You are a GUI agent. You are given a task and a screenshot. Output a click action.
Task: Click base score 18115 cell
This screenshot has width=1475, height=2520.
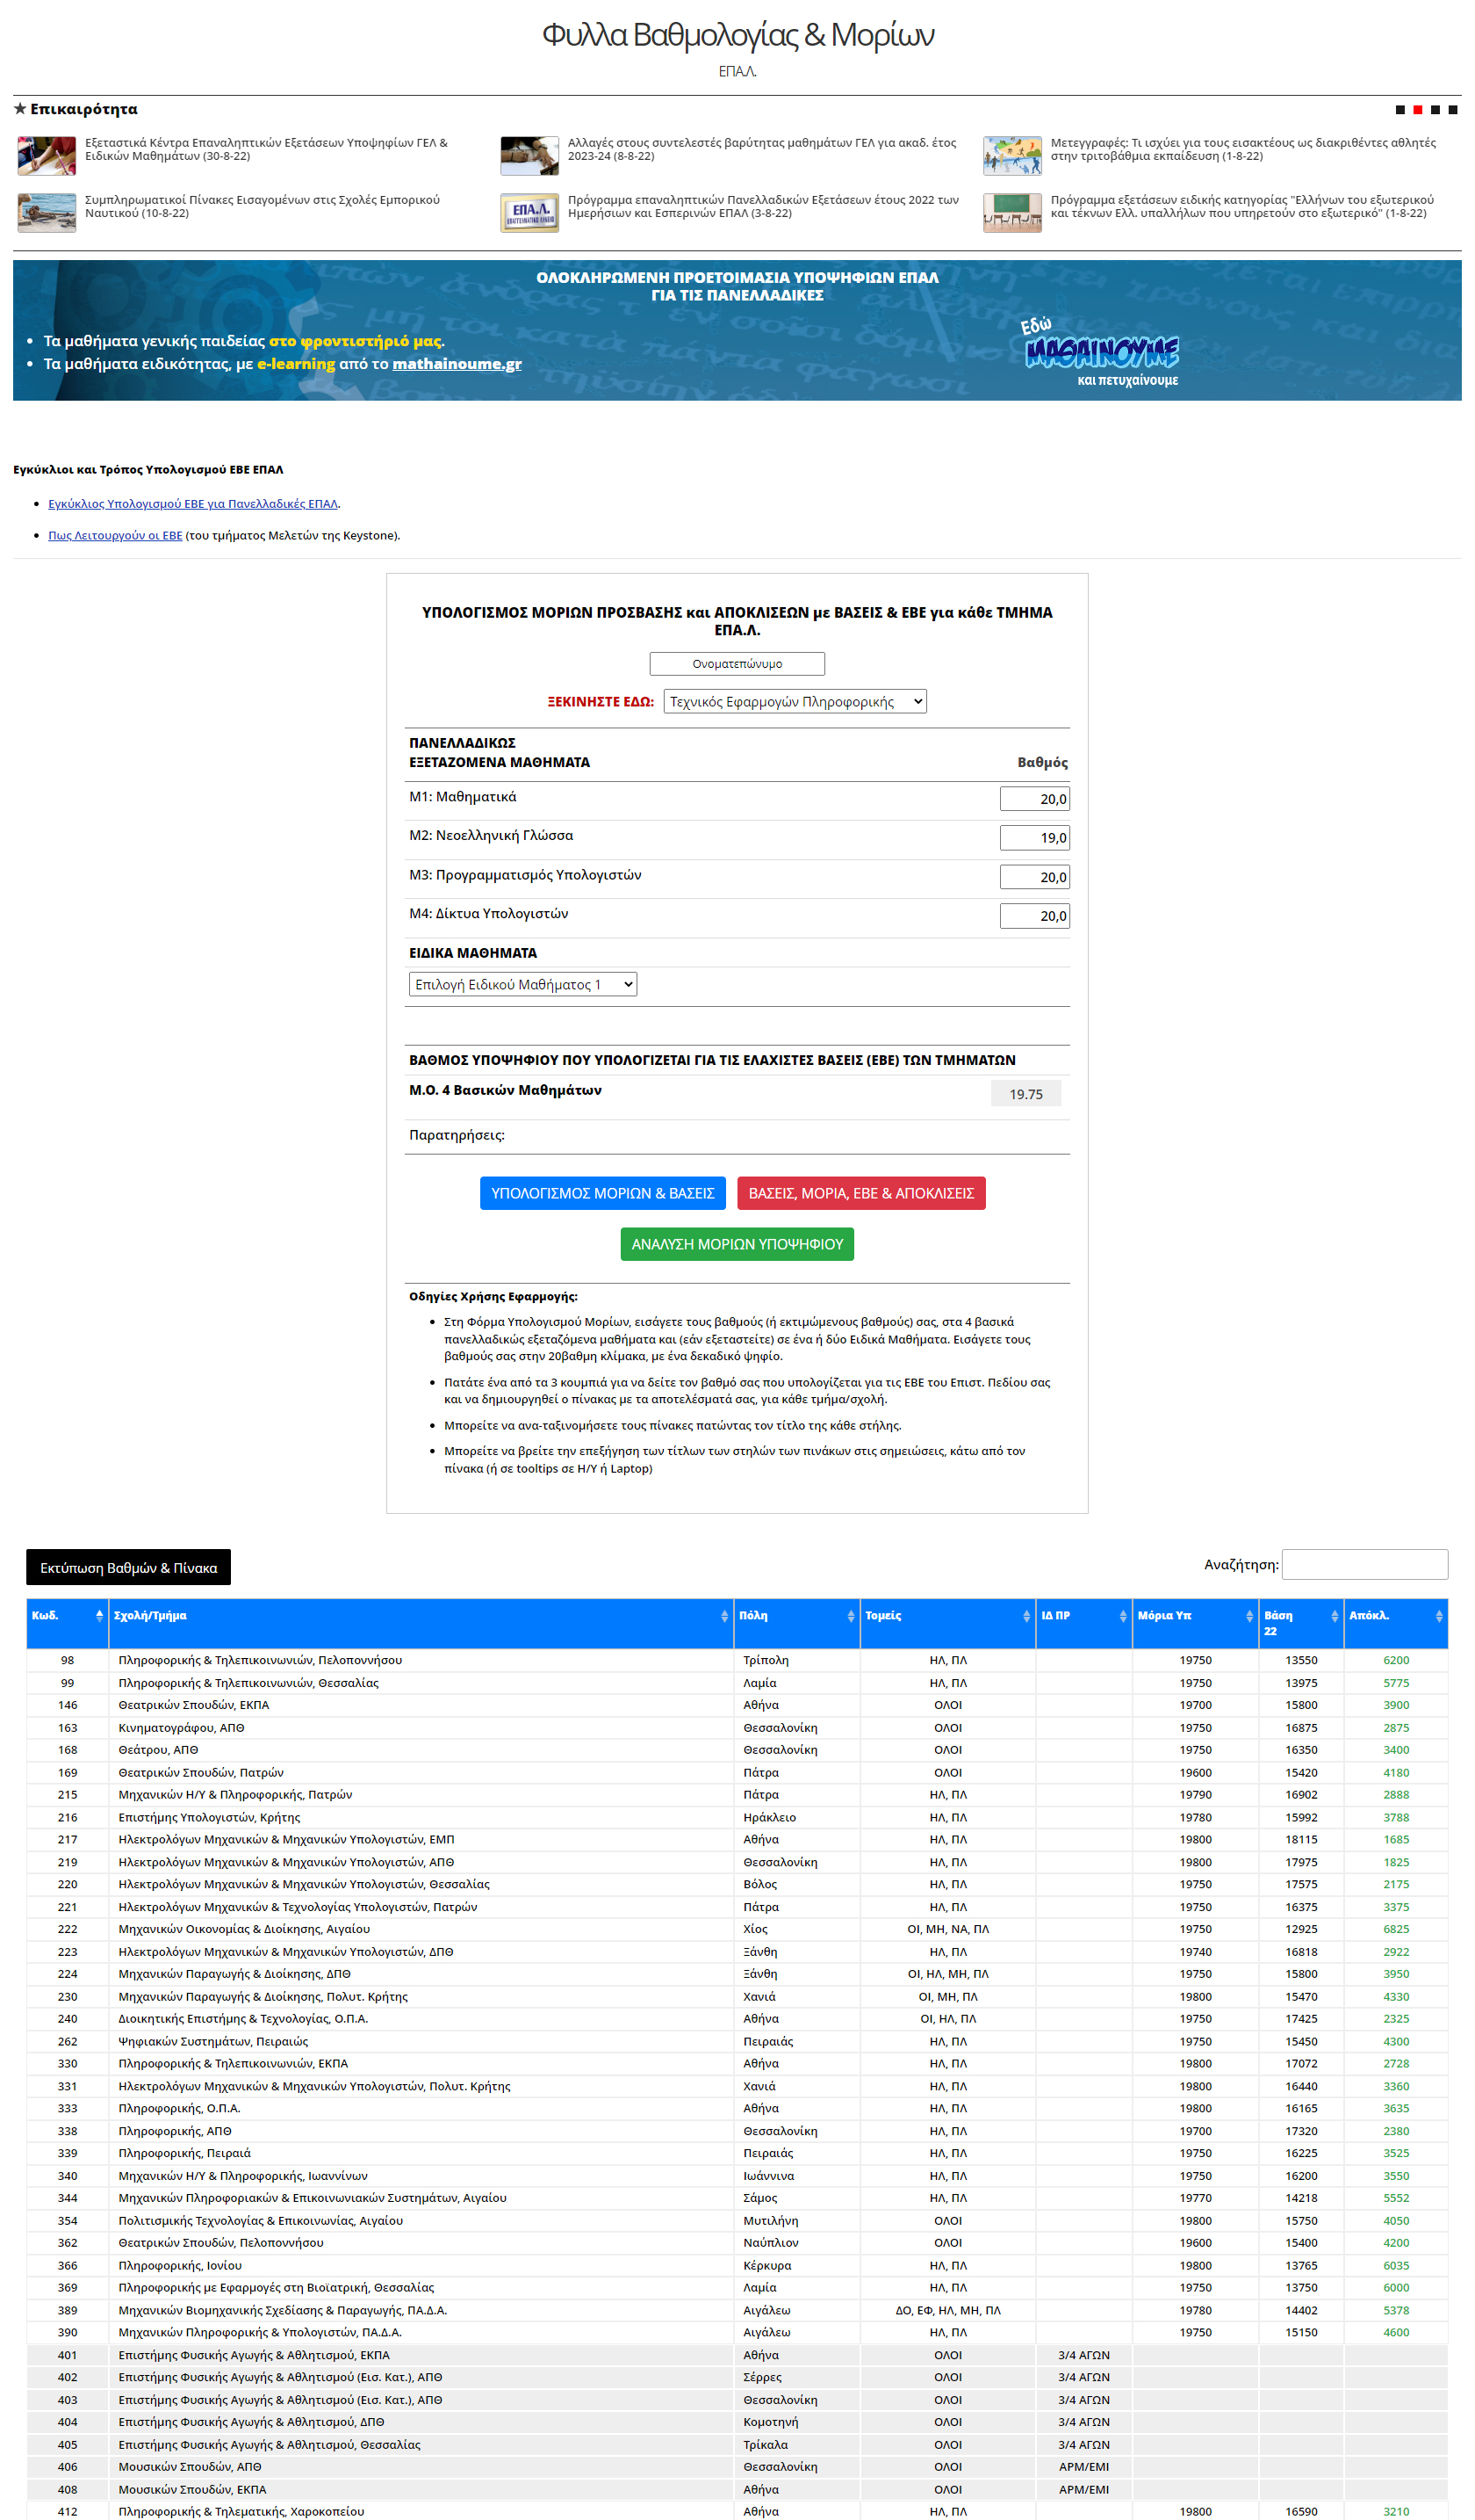(1301, 1839)
